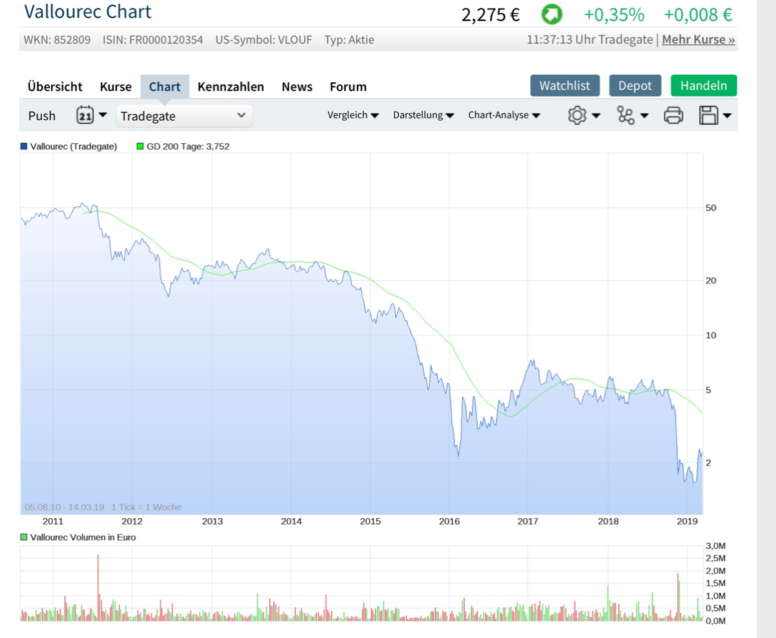Click the Push toggle
This screenshot has width=776, height=638.
point(42,116)
